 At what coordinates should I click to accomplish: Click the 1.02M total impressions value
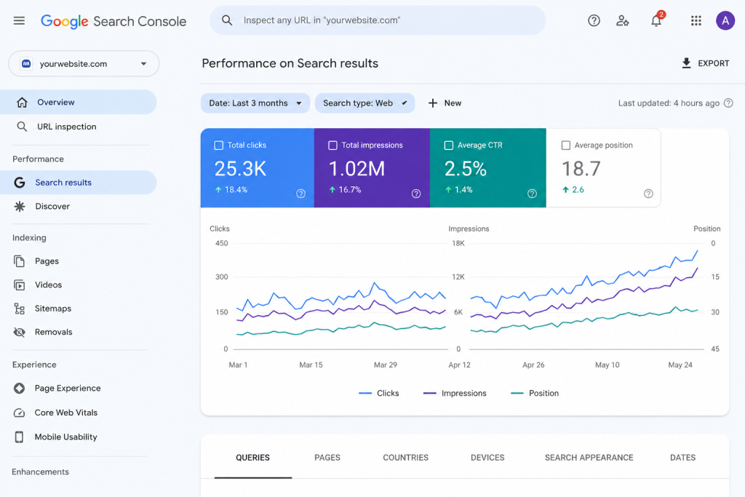356,169
